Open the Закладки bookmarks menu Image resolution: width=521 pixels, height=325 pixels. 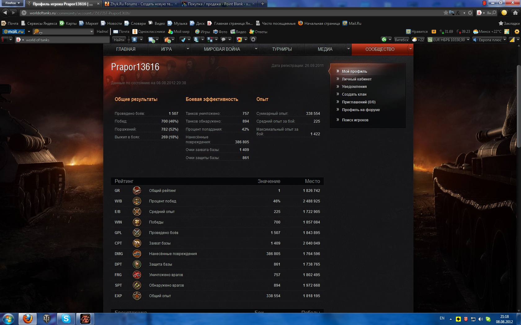[509, 23]
